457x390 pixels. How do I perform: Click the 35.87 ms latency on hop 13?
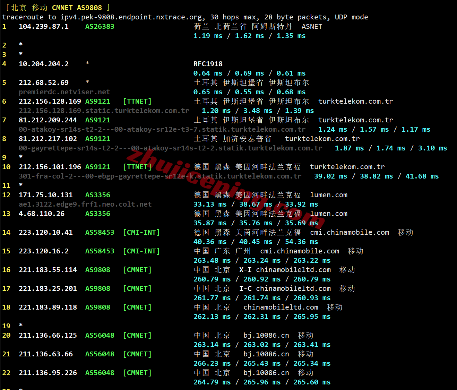click(x=210, y=223)
